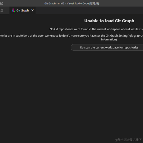Screen dimensions: 143x143
Task: Click the lock icon in left tab
Action: click(2, 10)
